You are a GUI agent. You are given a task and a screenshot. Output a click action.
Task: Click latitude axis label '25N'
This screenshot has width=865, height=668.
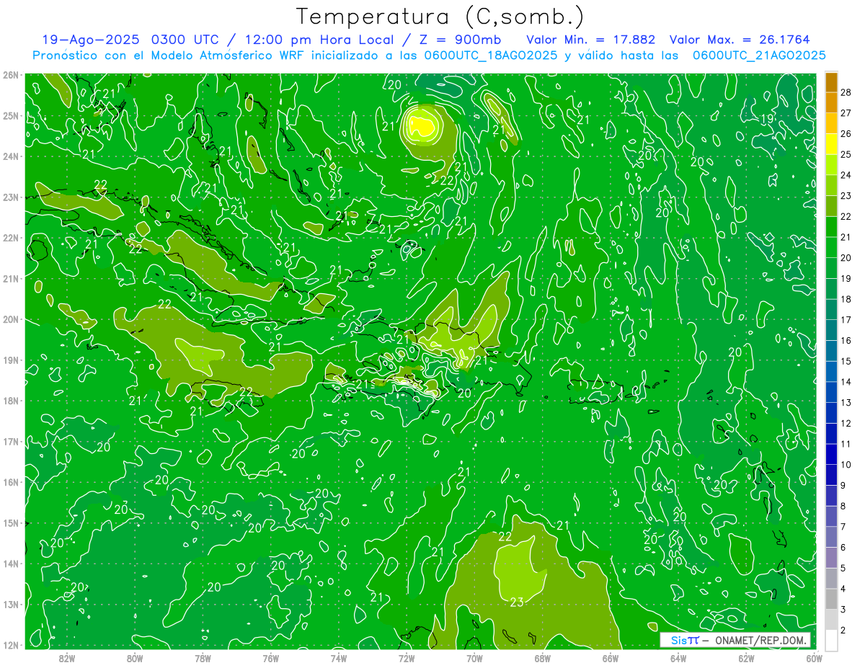pyautogui.click(x=11, y=115)
